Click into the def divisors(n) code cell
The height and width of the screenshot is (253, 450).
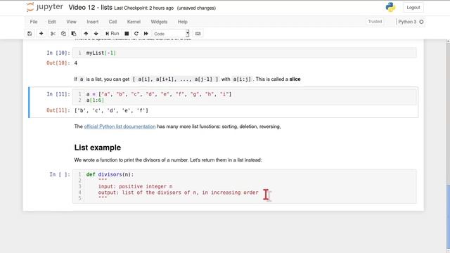[245, 186]
